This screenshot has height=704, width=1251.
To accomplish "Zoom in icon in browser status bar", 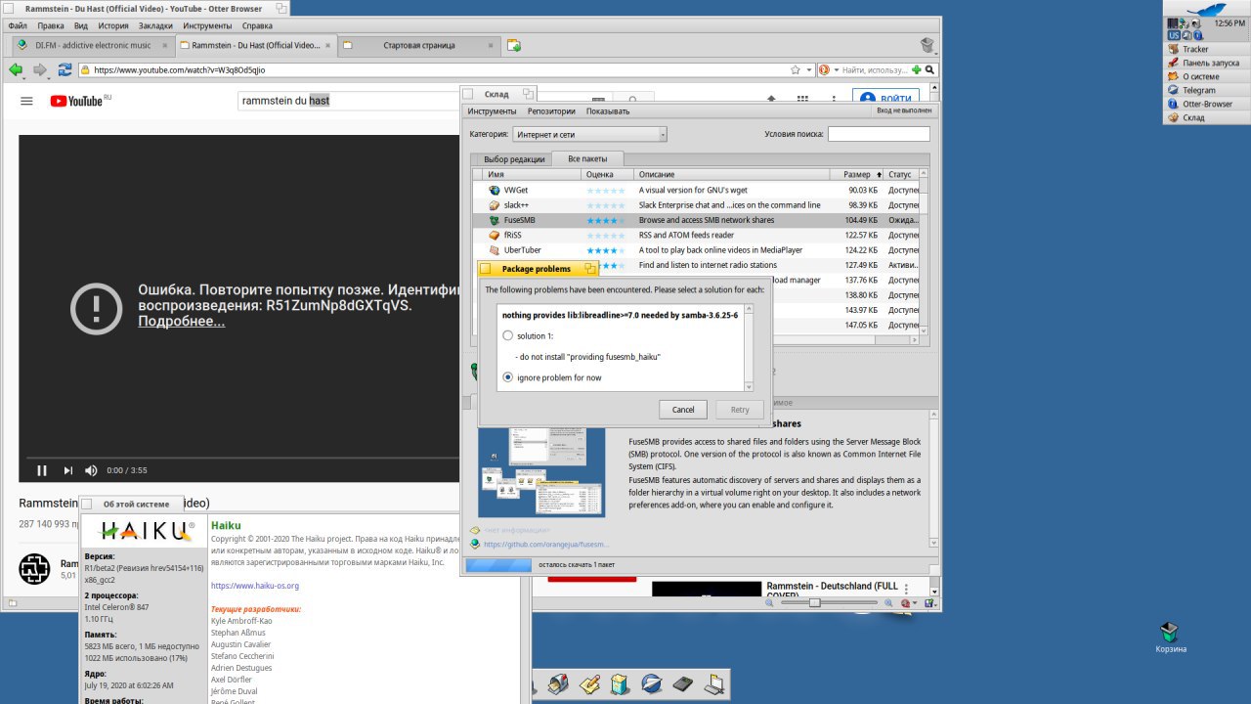I will click(x=886, y=603).
